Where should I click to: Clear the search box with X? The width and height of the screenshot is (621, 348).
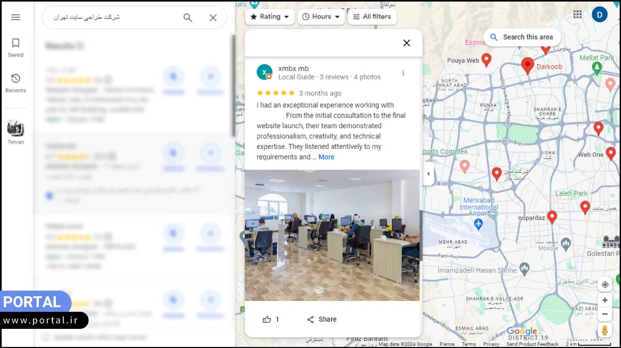point(213,18)
